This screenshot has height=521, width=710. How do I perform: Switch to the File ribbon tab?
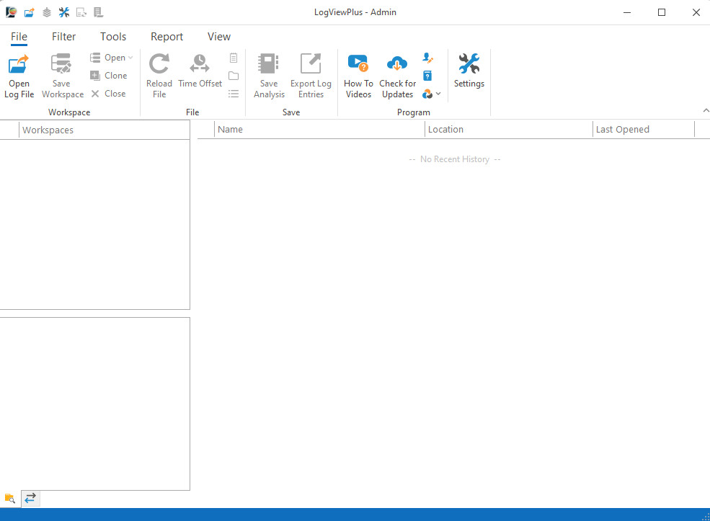coord(19,37)
